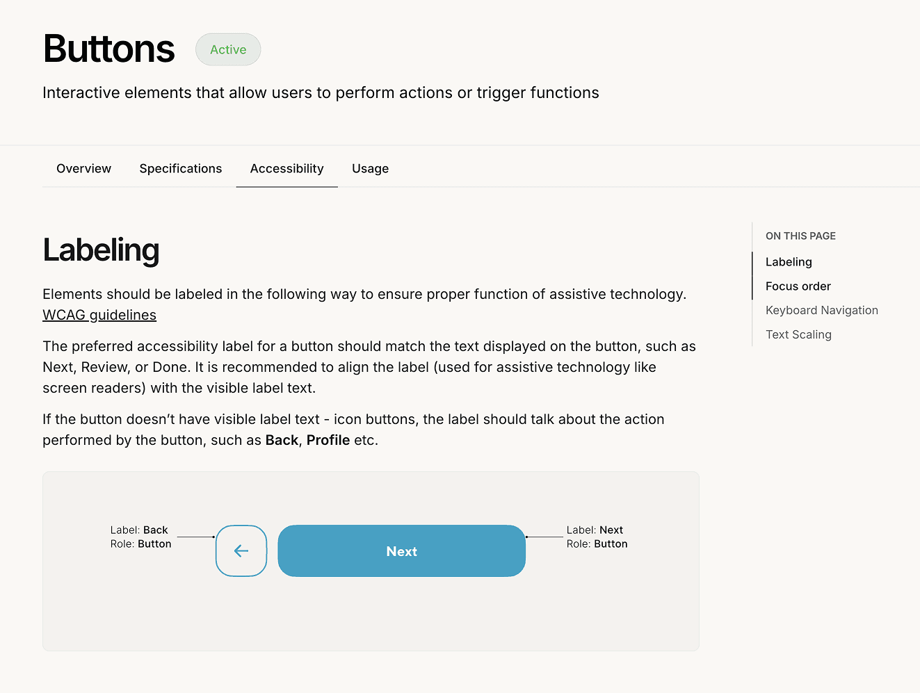
Task: Click the Labeling section heading
Action: tap(101, 250)
